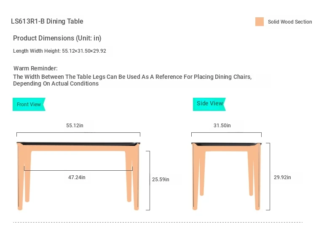Click the 29.92in total height label
316x231 pixels.
tap(282, 177)
